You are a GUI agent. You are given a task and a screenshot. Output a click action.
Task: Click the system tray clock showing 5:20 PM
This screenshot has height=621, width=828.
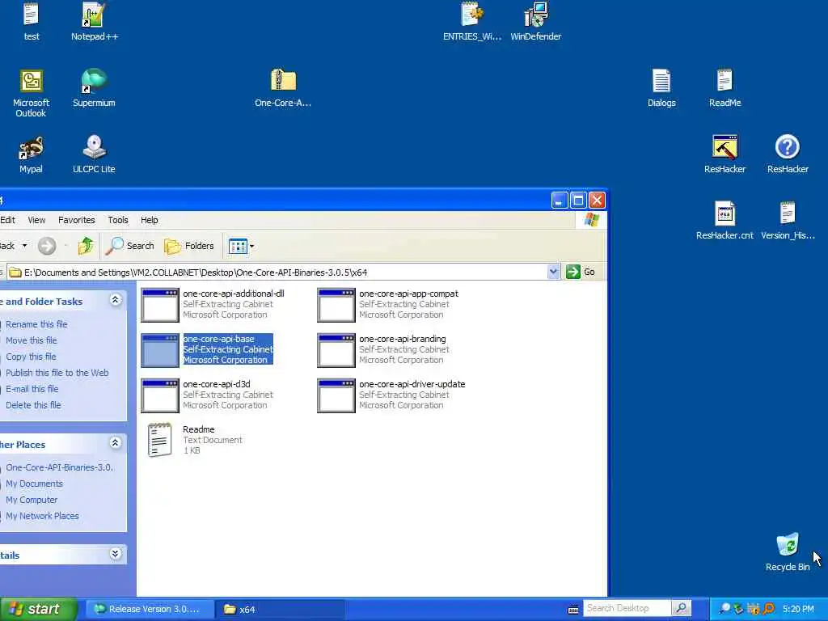click(x=798, y=609)
